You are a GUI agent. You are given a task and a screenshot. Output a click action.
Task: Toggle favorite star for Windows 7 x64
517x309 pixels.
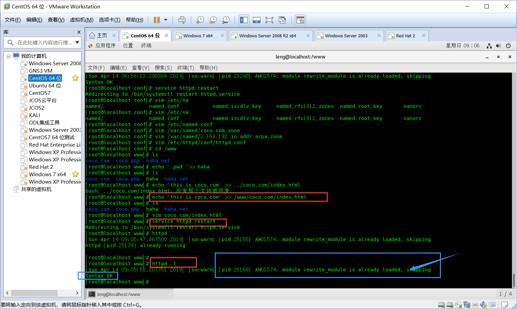[75, 174]
